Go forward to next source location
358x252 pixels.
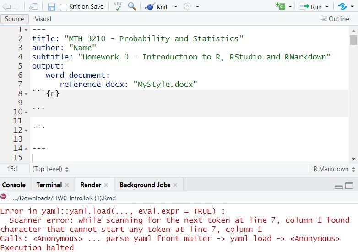16,6
